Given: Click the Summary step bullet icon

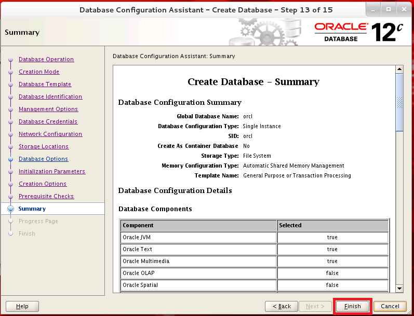Looking at the screenshot, I should pyautogui.click(x=10, y=209).
